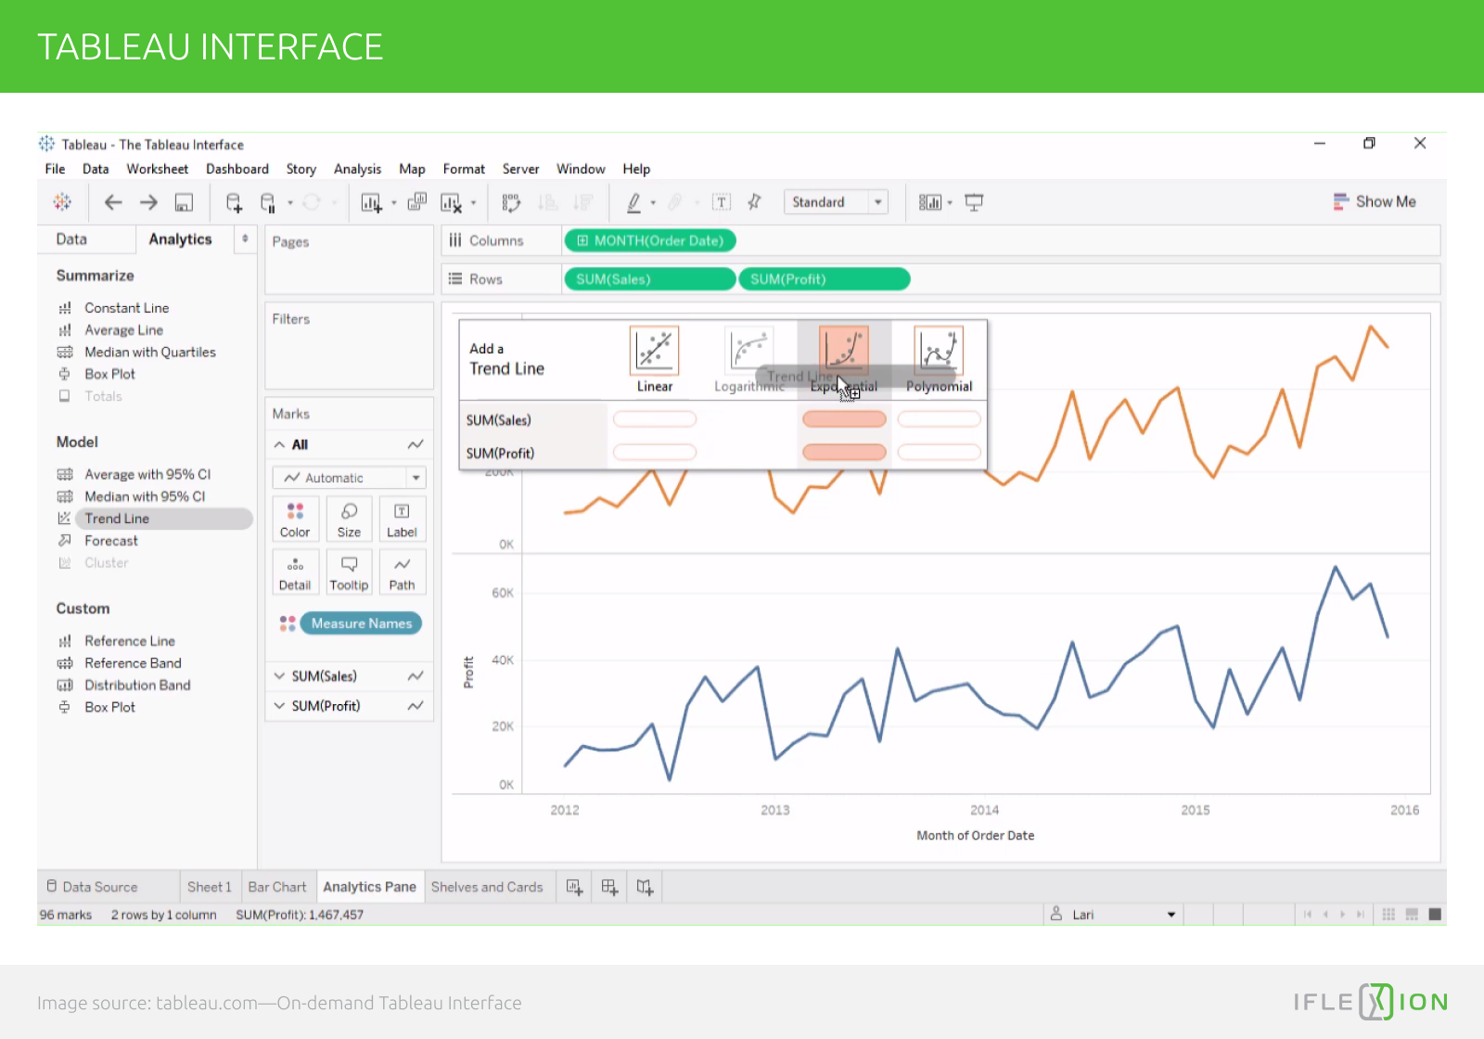1484x1039 pixels.
Task: Click the Show/hide cards icon
Action: click(929, 202)
